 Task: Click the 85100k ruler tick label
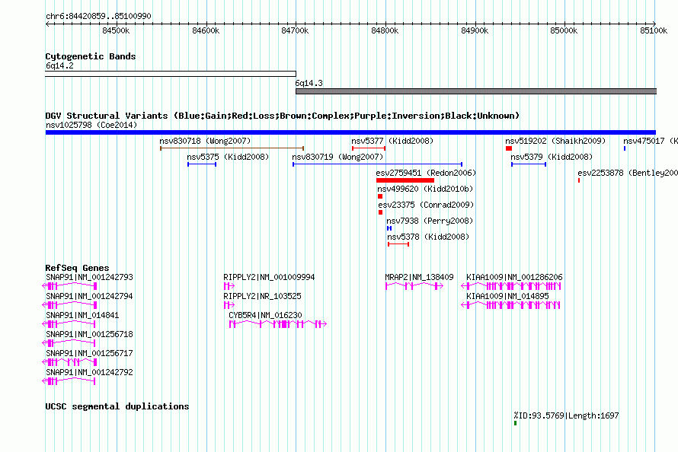[x=654, y=30]
